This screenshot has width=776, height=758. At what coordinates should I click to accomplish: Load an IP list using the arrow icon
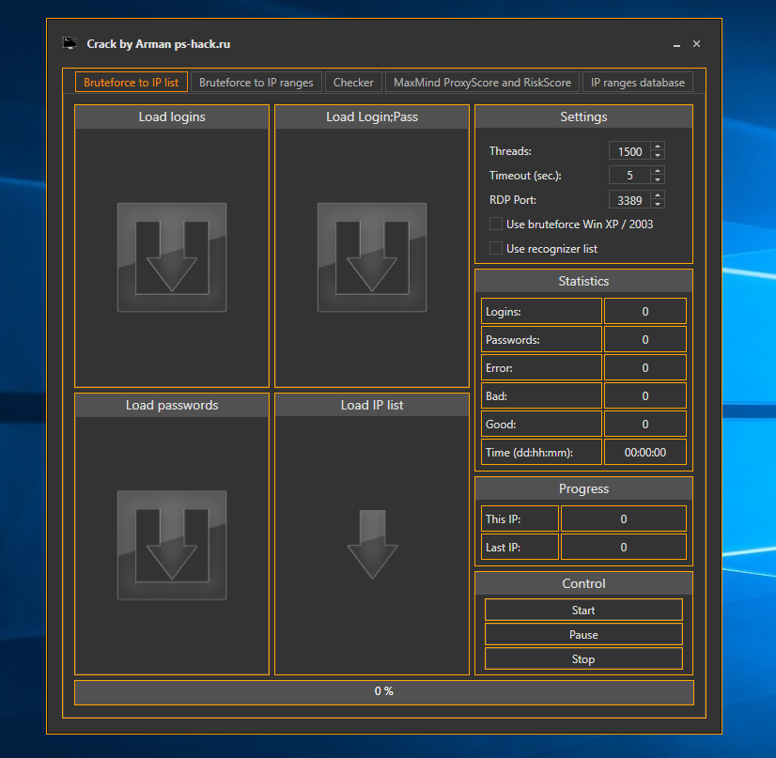(x=371, y=545)
